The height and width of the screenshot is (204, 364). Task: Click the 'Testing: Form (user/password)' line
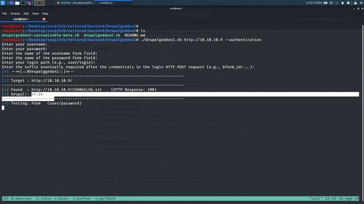42,103
